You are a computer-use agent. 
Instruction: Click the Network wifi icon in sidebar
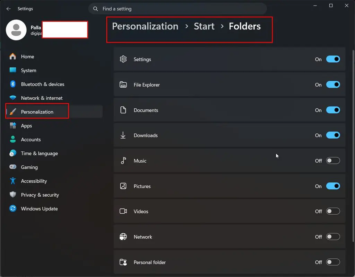pyautogui.click(x=13, y=98)
